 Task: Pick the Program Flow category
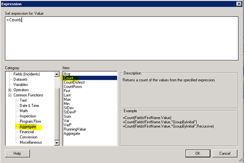pyautogui.click(x=30, y=121)
